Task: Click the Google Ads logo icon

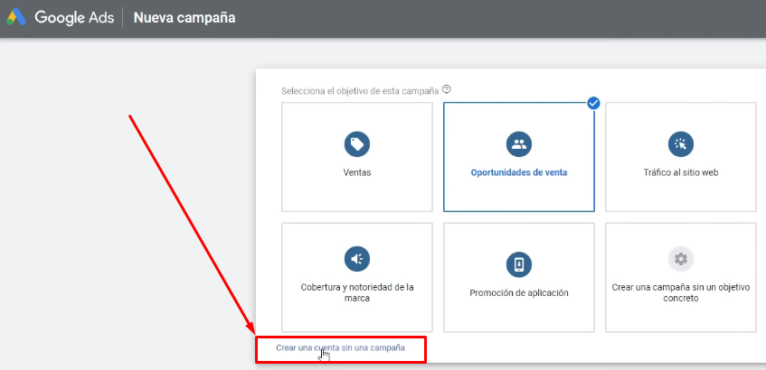Action: pyautogui.click(x=17, y=18)
